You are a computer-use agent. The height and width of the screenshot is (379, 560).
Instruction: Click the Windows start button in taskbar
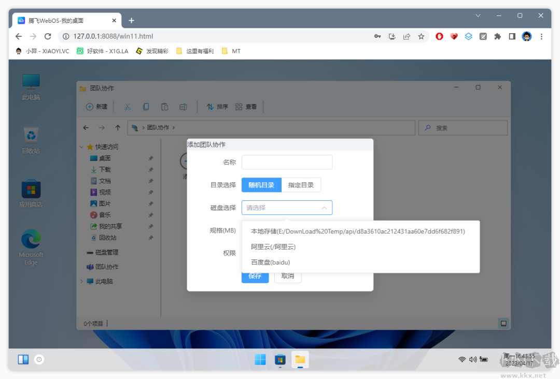260,360
